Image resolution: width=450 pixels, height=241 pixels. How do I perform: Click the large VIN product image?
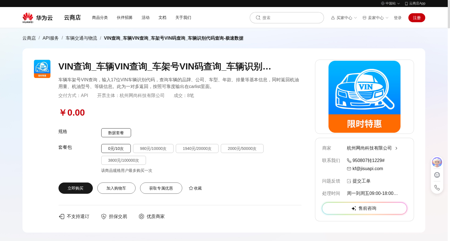[x=364, y=97]
